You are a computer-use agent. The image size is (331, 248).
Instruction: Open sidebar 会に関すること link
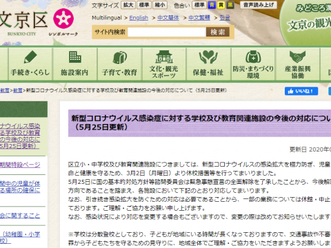[x=20, y=216]
